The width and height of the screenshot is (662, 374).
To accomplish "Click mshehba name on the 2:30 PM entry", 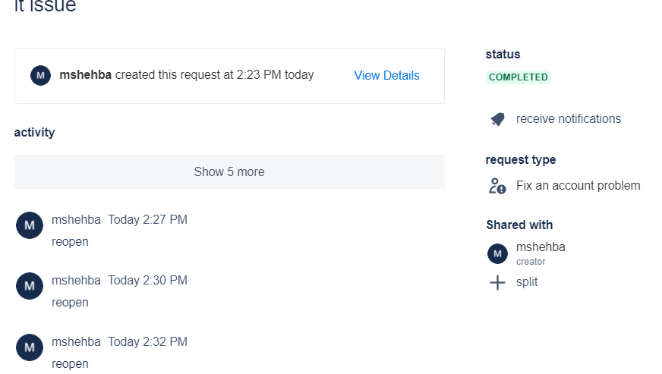I will tap(76, 280).
